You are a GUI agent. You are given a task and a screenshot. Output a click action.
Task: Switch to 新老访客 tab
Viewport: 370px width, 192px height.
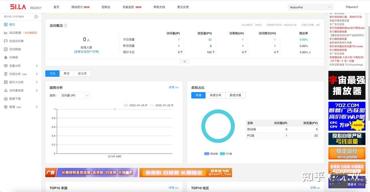pyautogui.click(x=236, y=95)
